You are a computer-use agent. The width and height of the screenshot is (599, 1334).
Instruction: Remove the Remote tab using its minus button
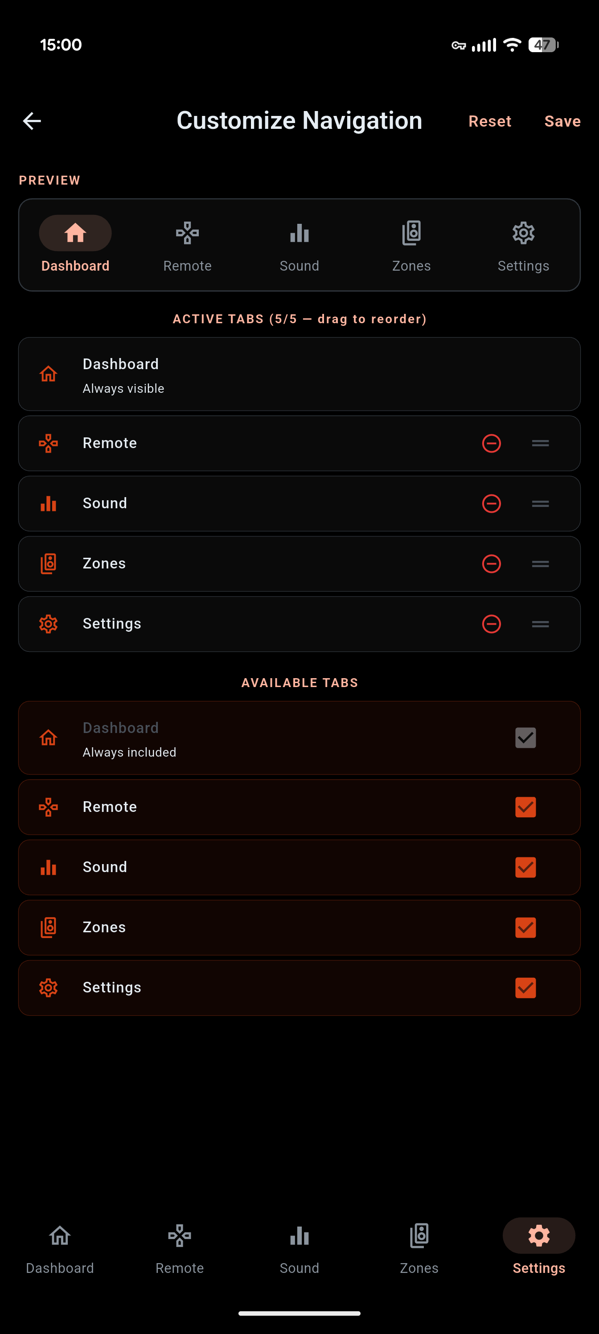(x=491, y=443)
